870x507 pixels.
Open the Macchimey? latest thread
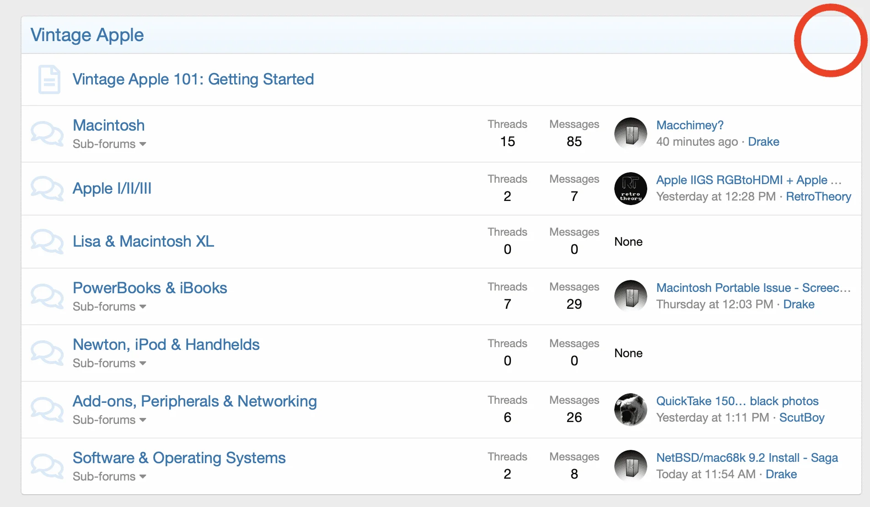[x=690, y=125]
